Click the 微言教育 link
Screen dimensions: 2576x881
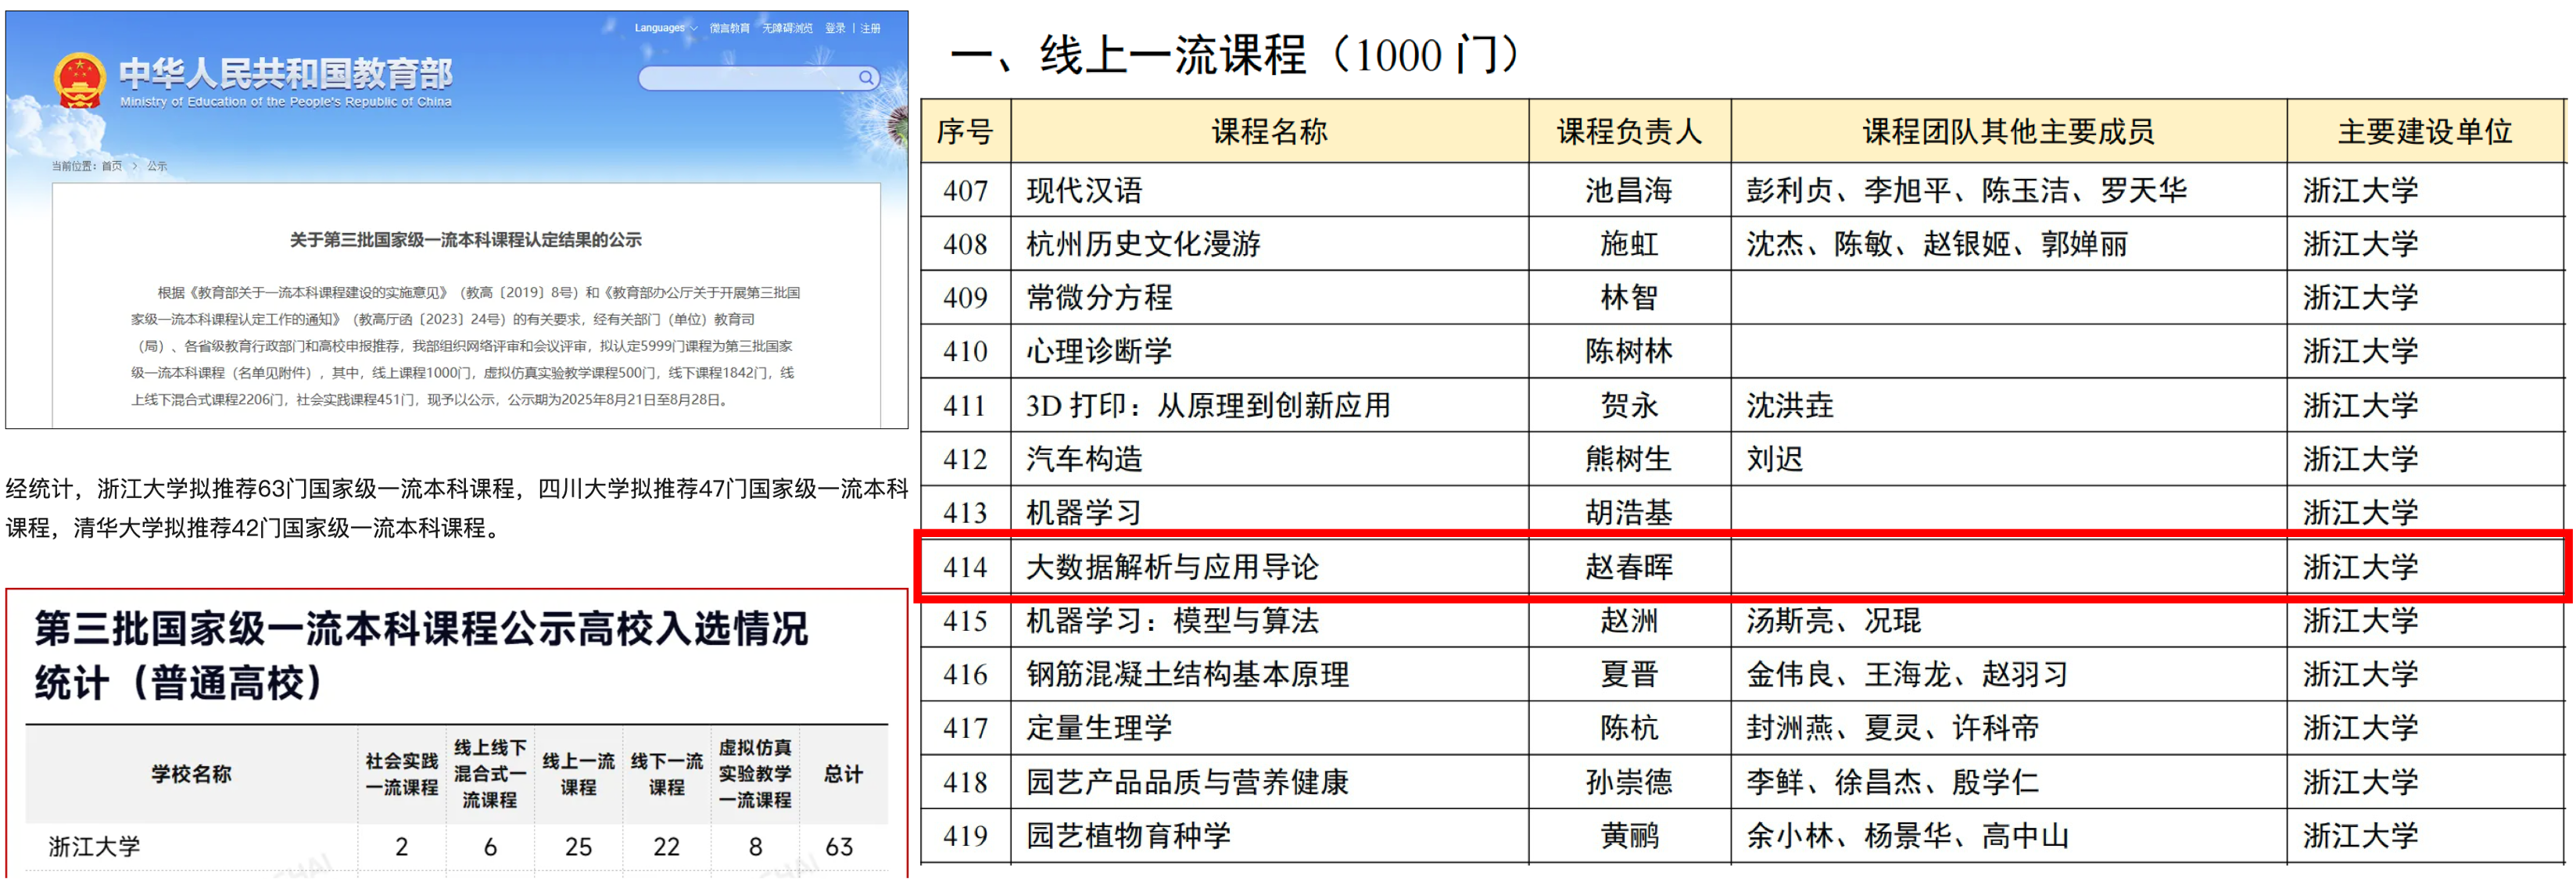(729, 28)
